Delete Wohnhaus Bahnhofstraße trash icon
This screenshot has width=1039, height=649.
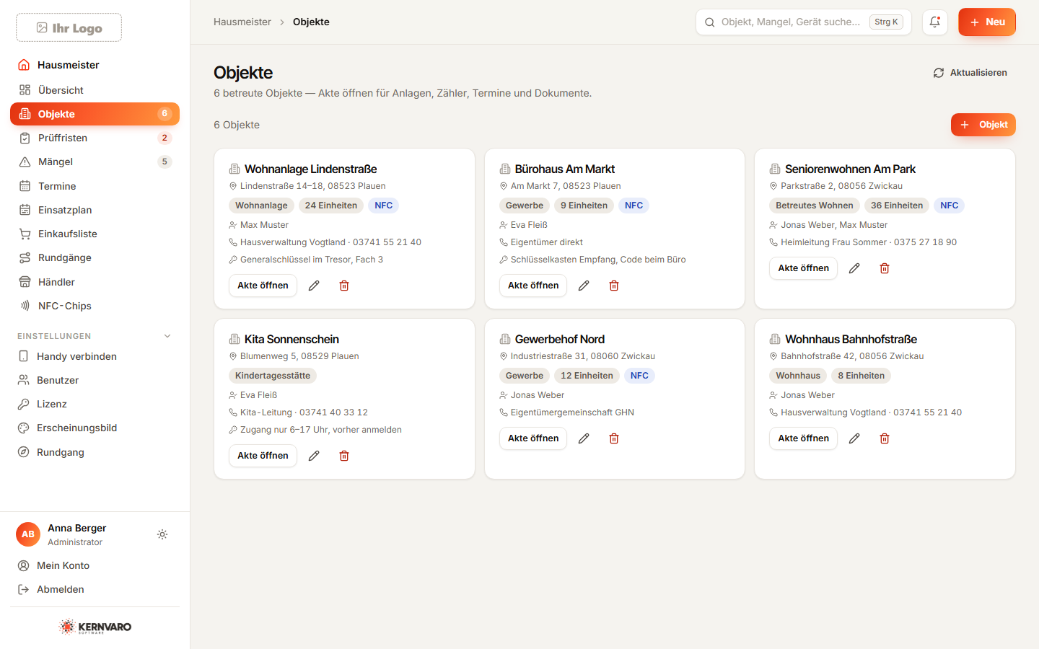pos(885,438)
